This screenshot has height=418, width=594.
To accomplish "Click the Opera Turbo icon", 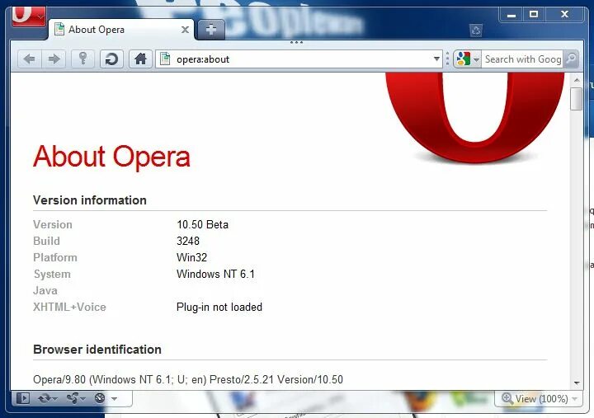I will (100, 398).
